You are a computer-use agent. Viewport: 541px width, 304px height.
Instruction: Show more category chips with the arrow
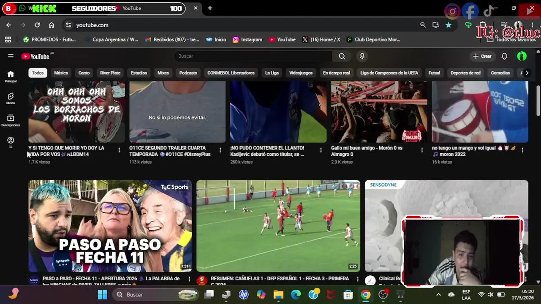tap(527, 73)
